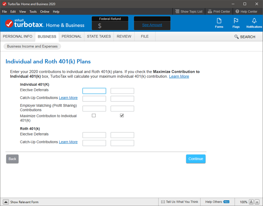Click the TurboTax checkmark logo in header
Screen dimensions: 263x206
tap(9, 23)
